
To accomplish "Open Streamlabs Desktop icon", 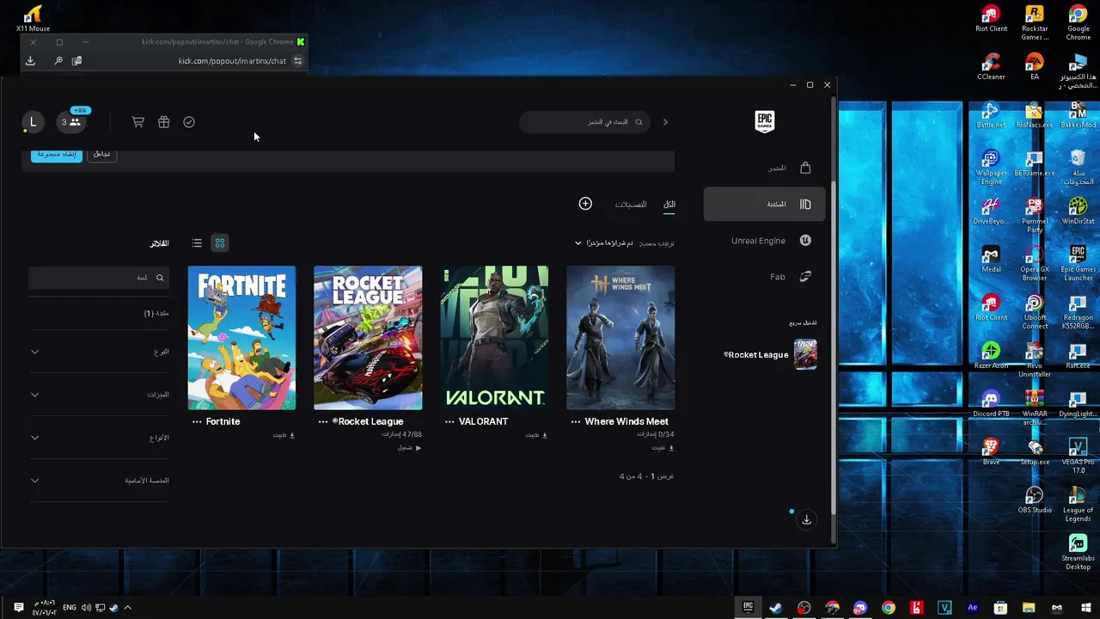I will tap(1078, 552).
